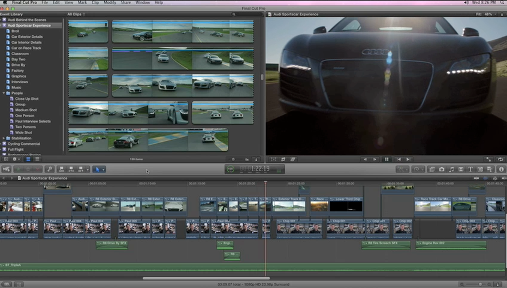Image resolution: width=507 pixels, height=288 pixels.
Task: Select the viewer Crop tool
Action: point(283,159)
